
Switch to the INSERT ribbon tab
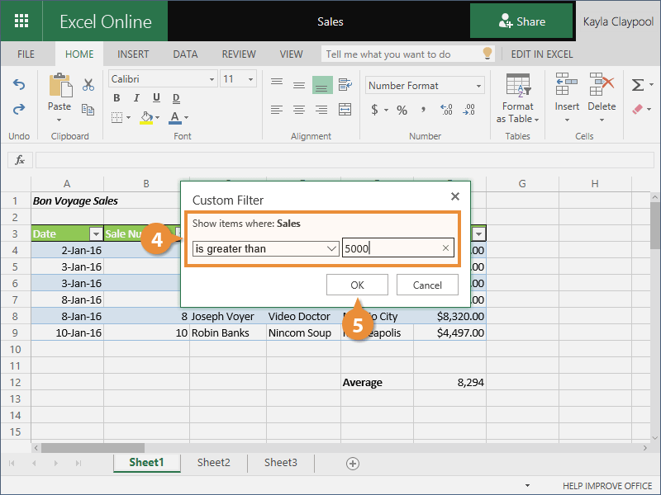133,54
